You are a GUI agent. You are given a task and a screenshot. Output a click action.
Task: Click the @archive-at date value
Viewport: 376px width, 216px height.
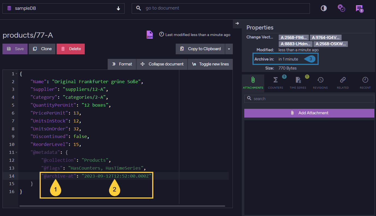coord(117,176)
